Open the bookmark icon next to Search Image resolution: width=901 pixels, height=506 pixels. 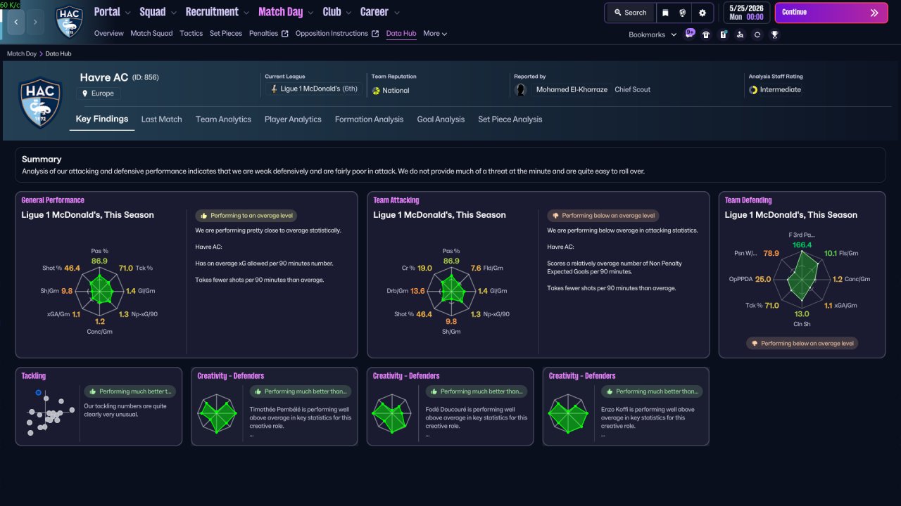click(665, 13)
